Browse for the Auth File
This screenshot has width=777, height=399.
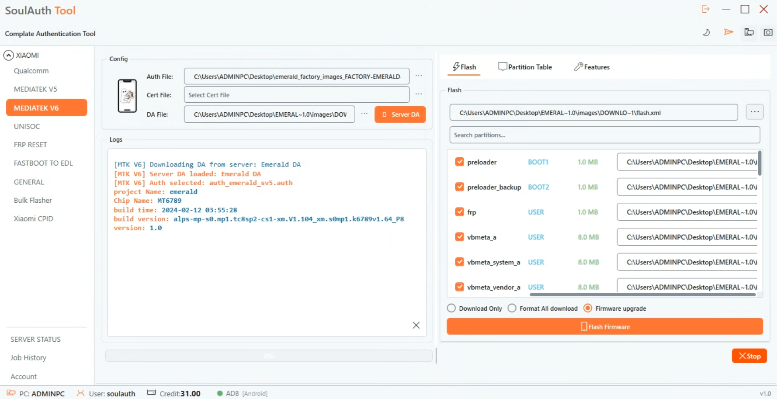click(419, 76)
